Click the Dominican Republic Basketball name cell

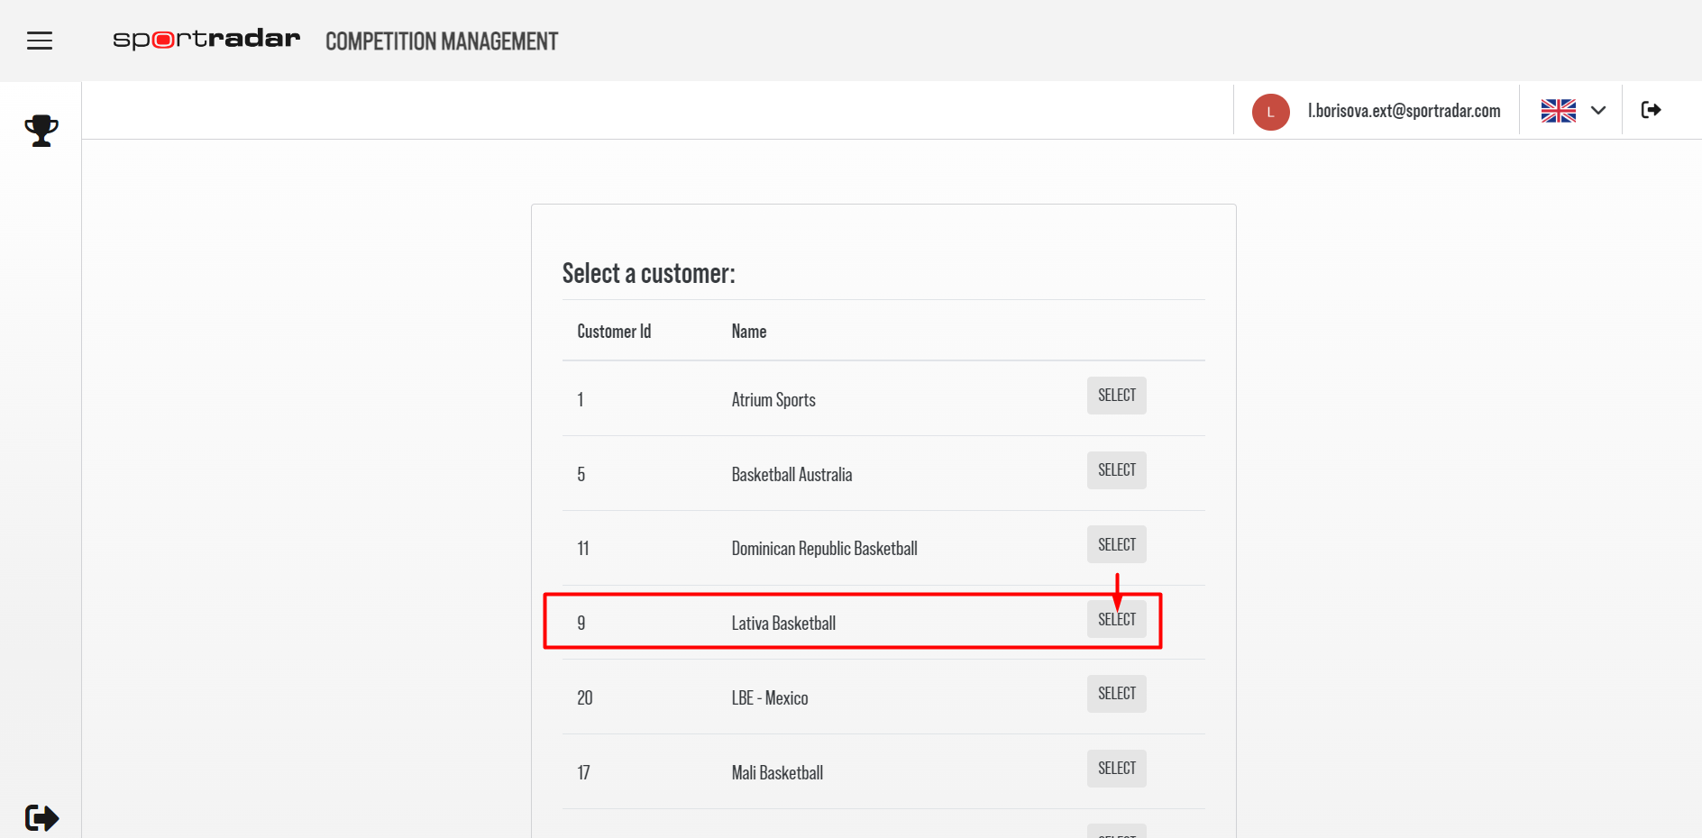[x=824, y=548]
